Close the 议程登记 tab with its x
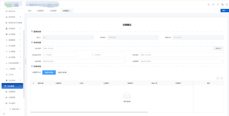The width and height of the screenshot is (229, 116). (x=71, y=11)
